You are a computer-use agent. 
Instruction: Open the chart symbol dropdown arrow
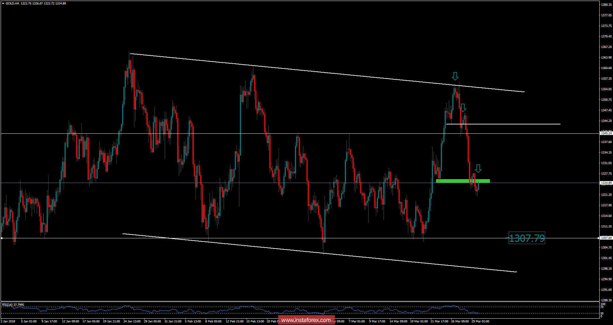(3, 3)
